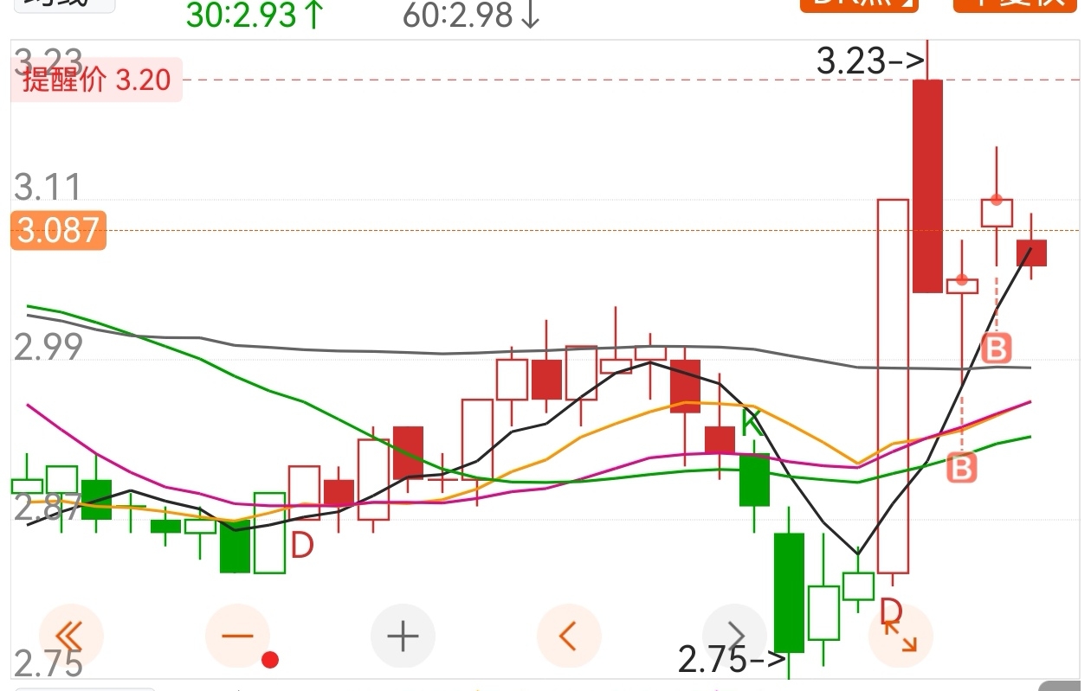Jump to earliest candles with double-left arrow
Screen dimensions: 1091x691
pos(71,637)
